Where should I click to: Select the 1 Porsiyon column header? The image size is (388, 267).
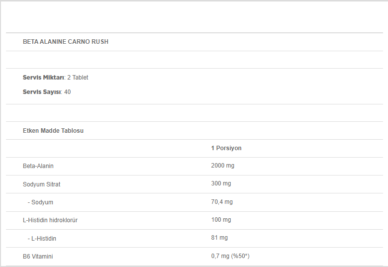click(226, 148)
